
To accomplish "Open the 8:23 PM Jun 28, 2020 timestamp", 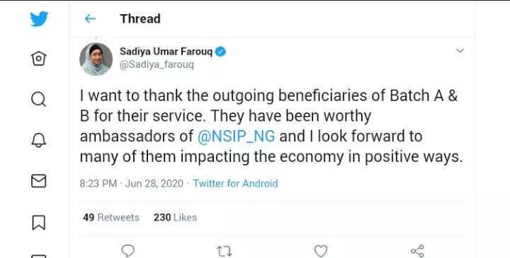I will pos(132,183).
